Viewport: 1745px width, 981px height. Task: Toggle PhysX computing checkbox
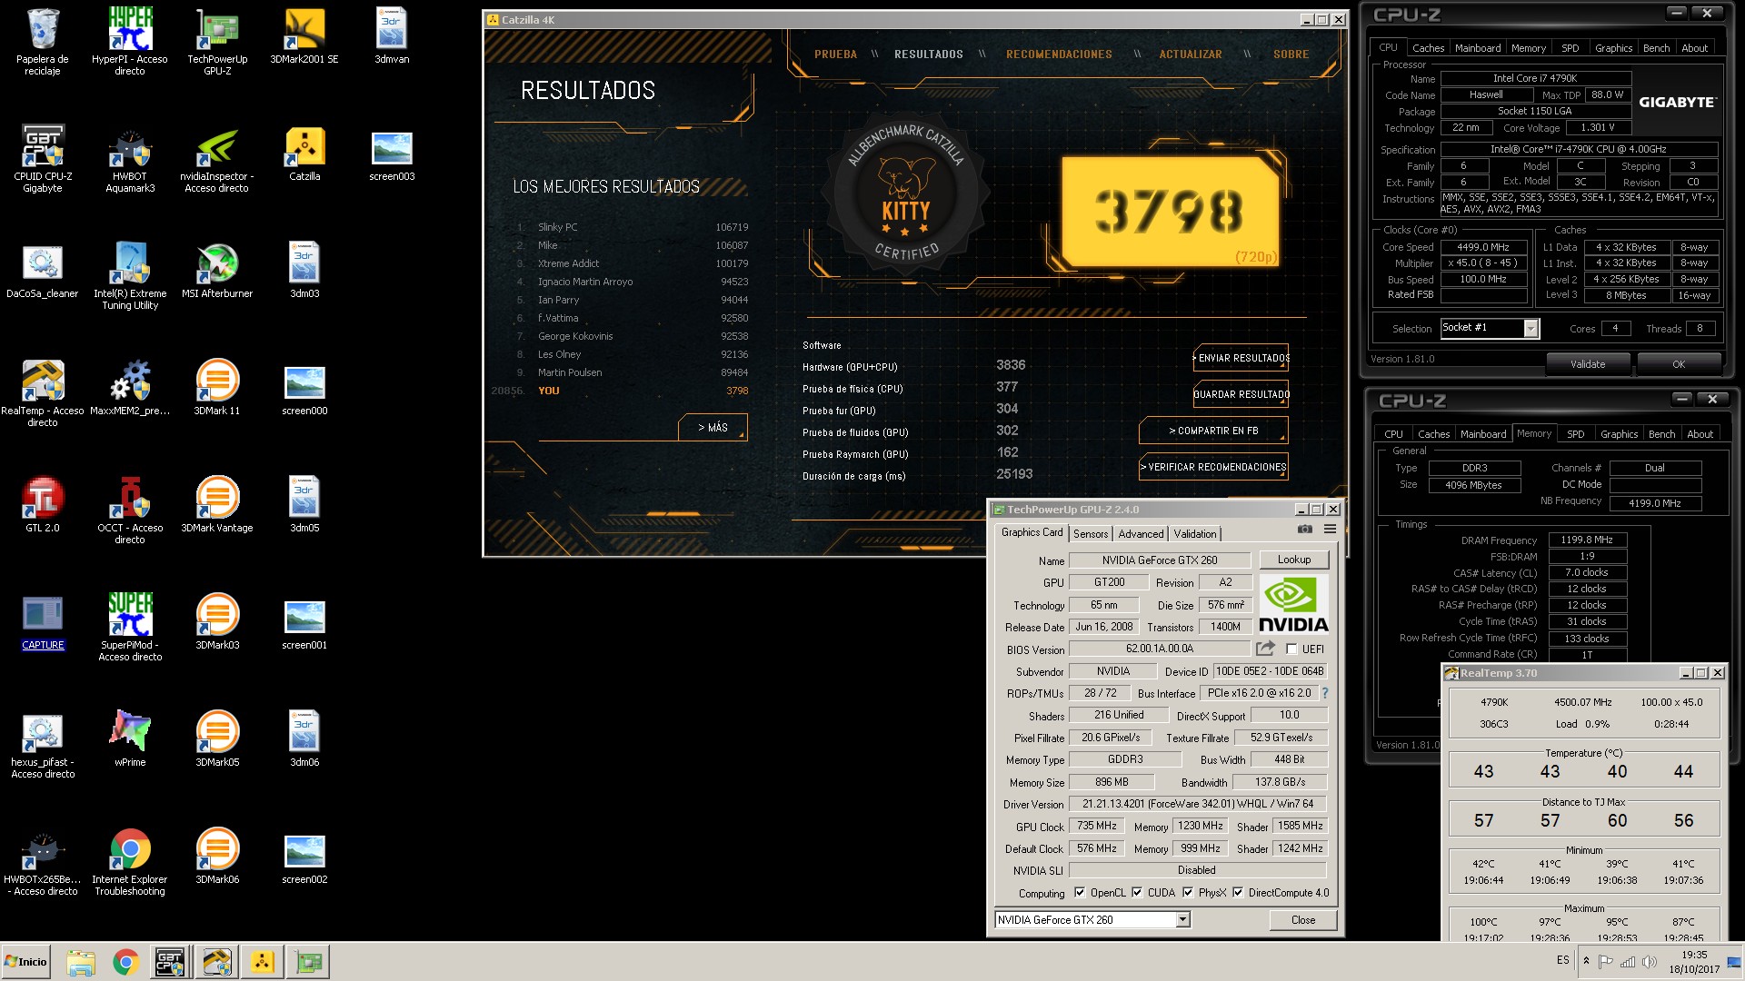(x=1188, y=893)
